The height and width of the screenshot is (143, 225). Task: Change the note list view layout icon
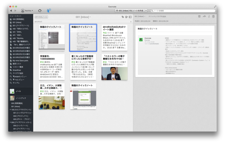[130, 17]
